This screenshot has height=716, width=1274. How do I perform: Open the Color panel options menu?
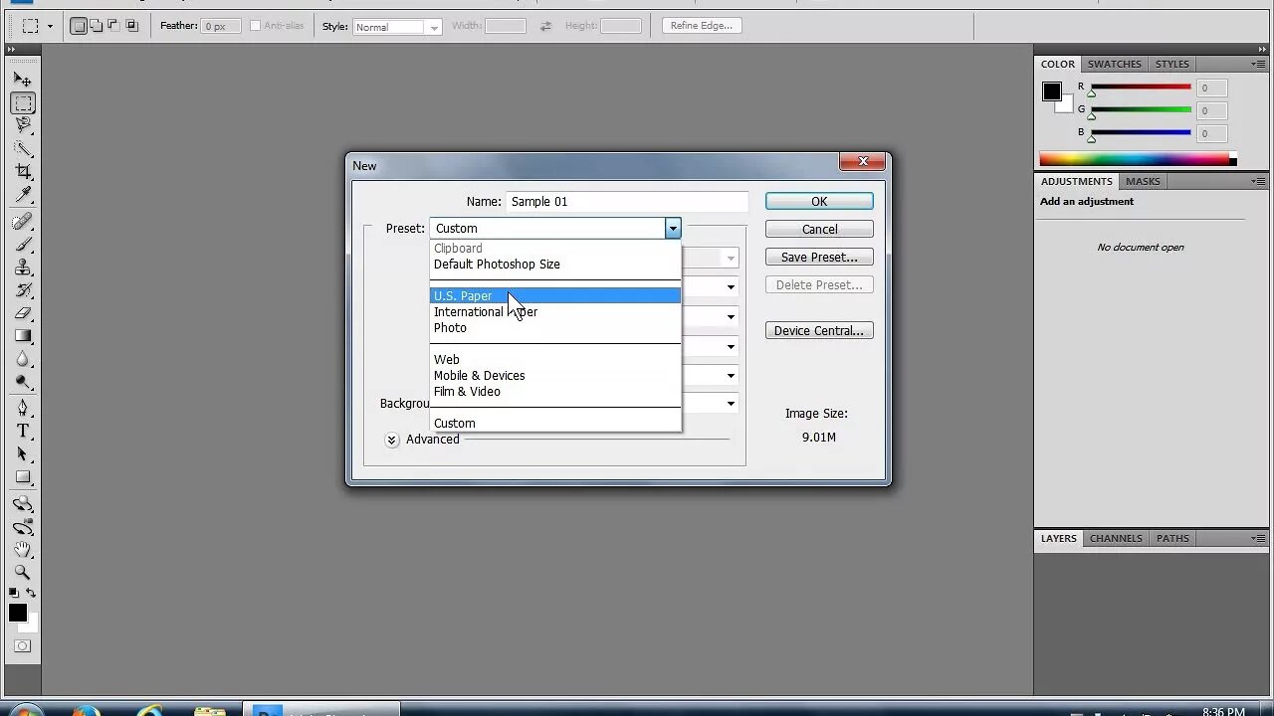point(1258,64)
